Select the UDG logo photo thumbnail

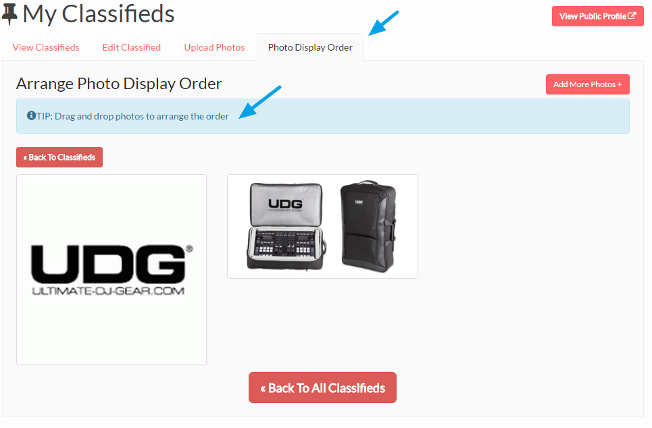(x=111, y=269)
